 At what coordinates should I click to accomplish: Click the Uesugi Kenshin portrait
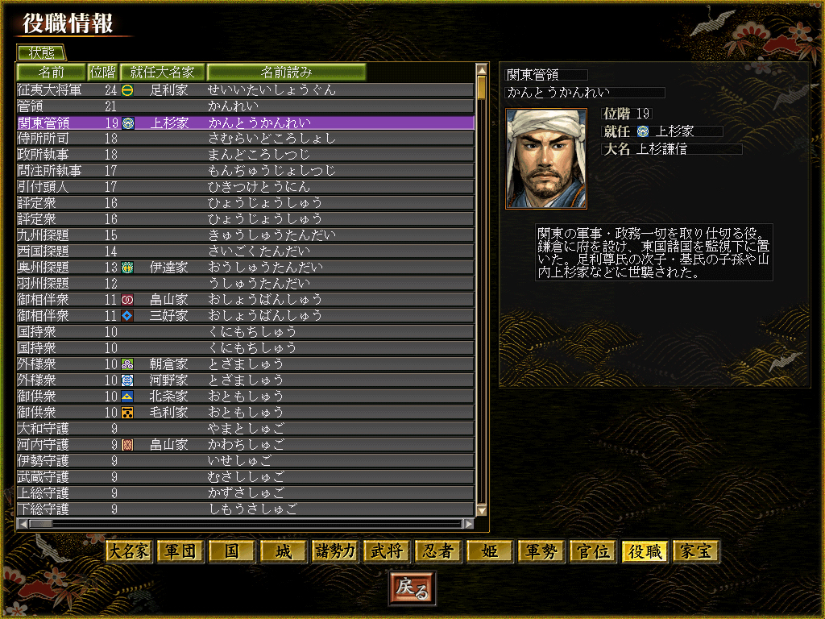point(546,159)
